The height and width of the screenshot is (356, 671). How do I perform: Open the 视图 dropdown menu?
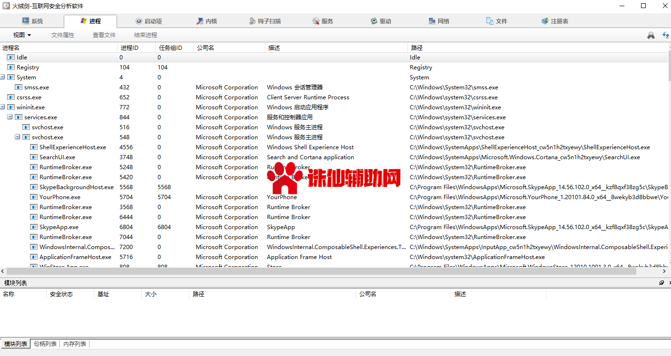22,35
